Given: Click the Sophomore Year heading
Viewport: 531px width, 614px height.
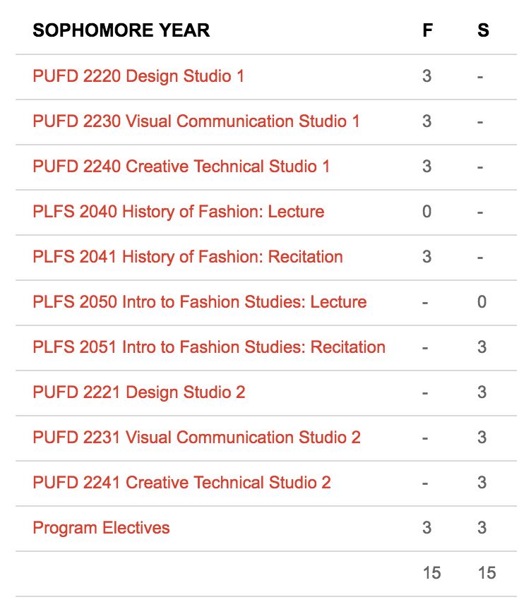Looking at the screenshot, I should point(121,30).
